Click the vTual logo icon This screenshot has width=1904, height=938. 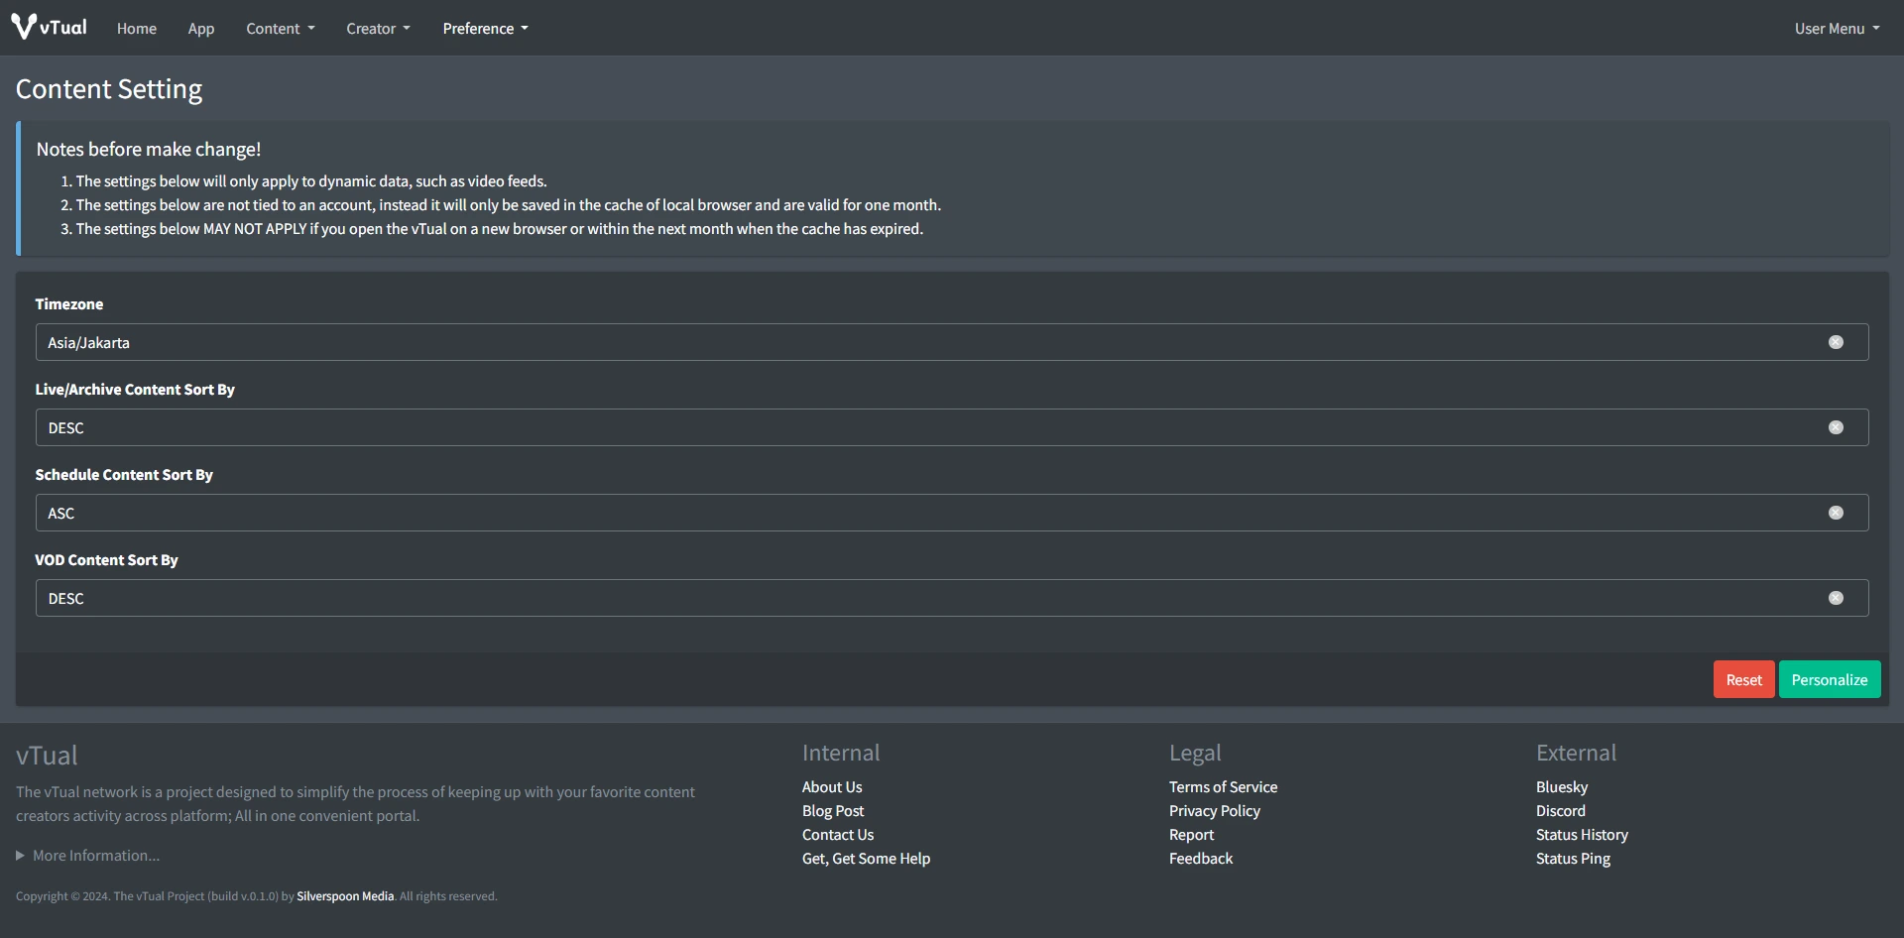24,27
